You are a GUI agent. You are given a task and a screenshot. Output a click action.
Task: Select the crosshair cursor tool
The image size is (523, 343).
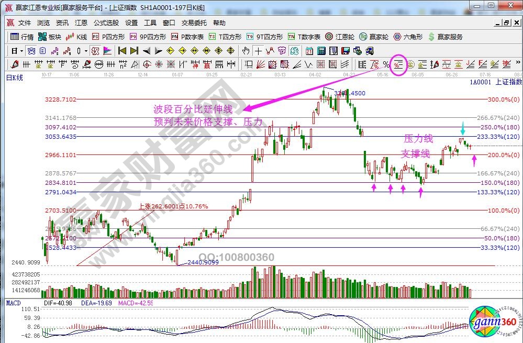pyautogui.click(x=258, y=51)
